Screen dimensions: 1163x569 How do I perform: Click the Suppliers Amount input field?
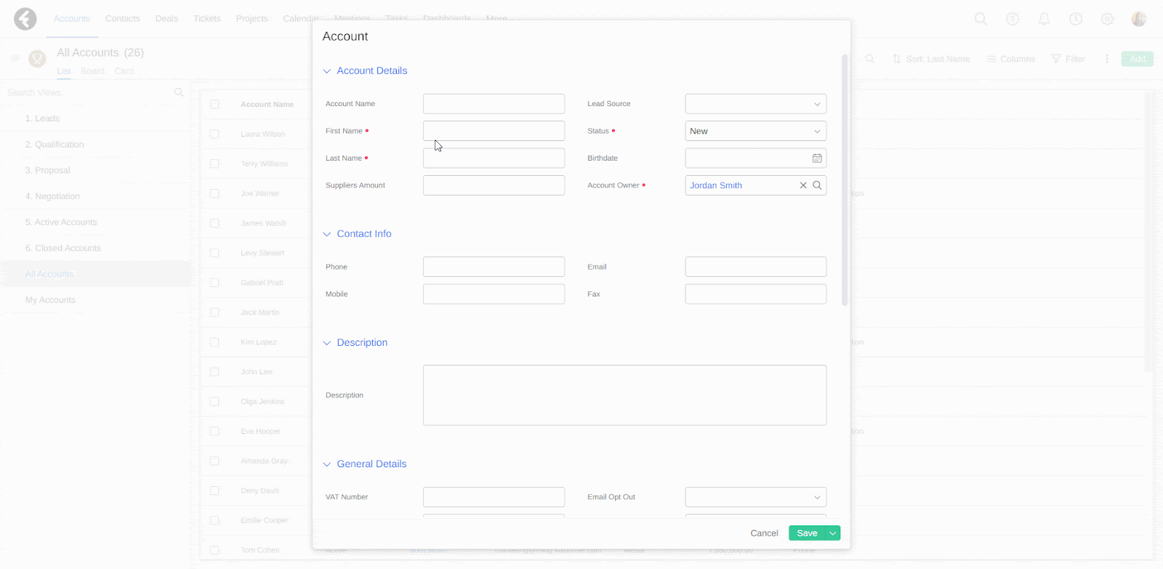tap(494, 185)
